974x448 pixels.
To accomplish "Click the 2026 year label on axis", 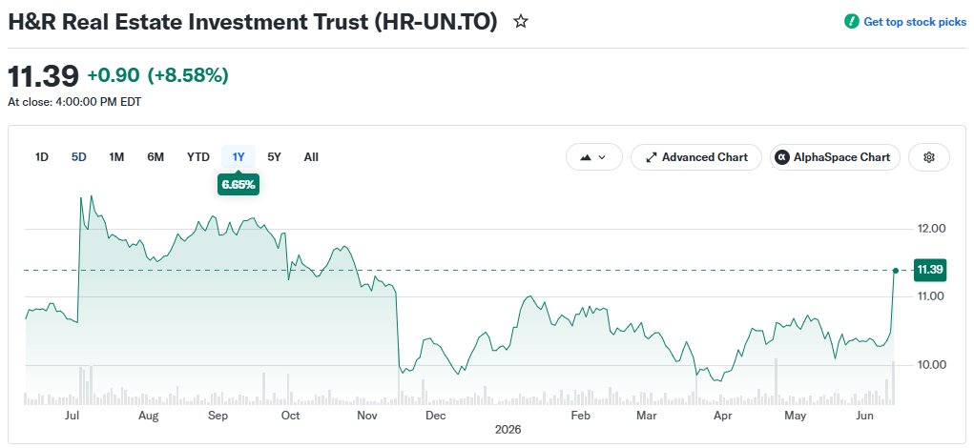I will (x=508, y=429).
